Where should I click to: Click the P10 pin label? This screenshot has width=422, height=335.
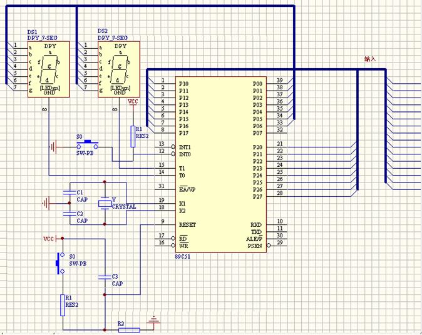click(x=184, y=84)
